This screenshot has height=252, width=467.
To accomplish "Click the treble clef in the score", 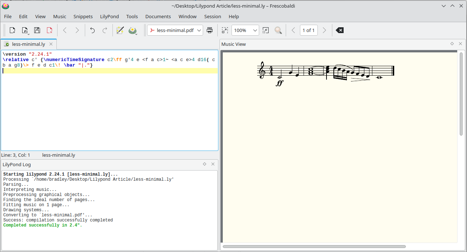I will (262, 70).
